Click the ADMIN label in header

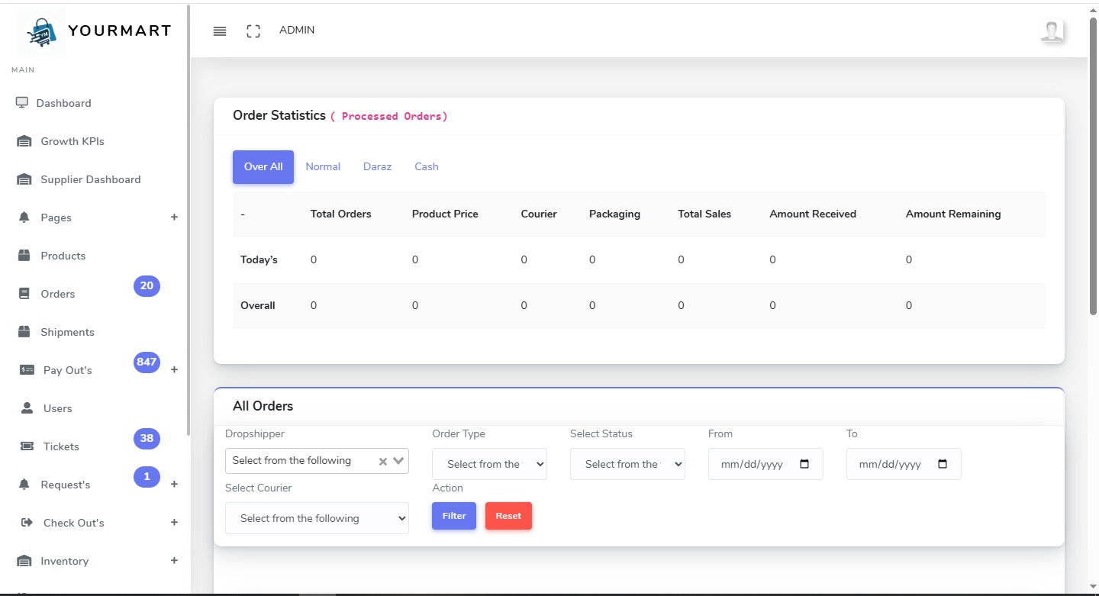[x=297, y=31]
